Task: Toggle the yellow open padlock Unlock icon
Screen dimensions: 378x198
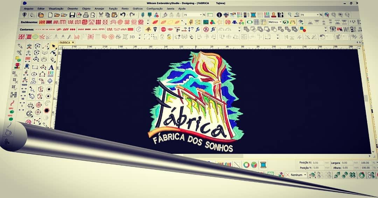Action: click(169, 37)
